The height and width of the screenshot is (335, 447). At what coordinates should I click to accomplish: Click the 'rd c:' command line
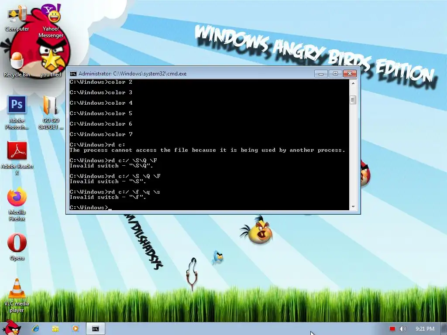pyautogui.click(x=97, y=145)
